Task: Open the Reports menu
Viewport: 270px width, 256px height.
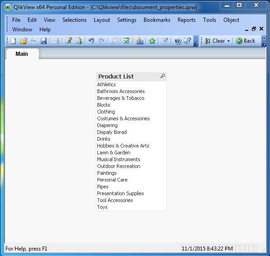Action: tap(187, 20)
